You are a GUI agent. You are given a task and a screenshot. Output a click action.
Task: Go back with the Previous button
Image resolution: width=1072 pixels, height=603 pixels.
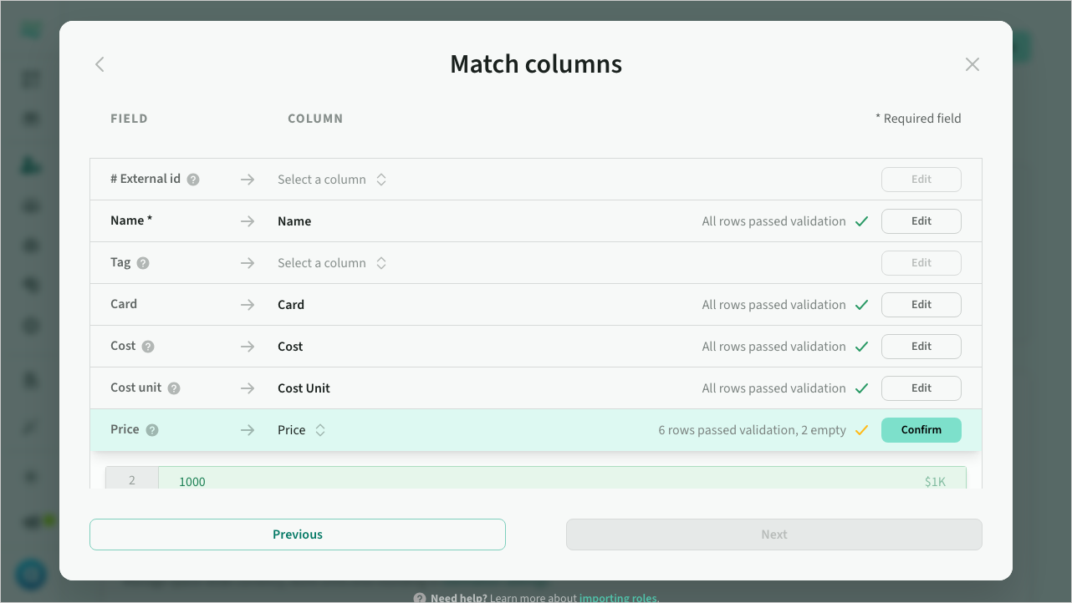pos(297,535)
